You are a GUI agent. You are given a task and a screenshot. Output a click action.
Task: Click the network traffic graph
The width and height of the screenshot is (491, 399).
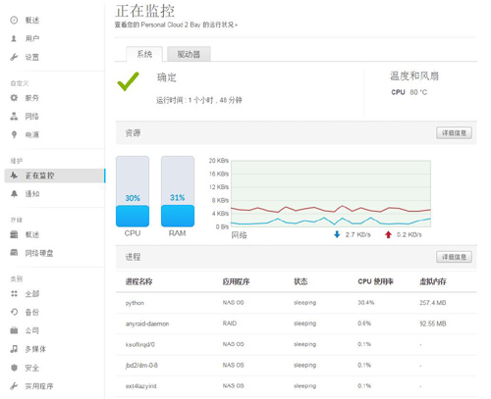331,193
